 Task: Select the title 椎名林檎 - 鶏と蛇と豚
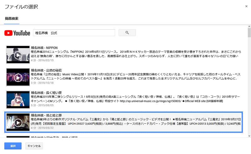(46, 115)
